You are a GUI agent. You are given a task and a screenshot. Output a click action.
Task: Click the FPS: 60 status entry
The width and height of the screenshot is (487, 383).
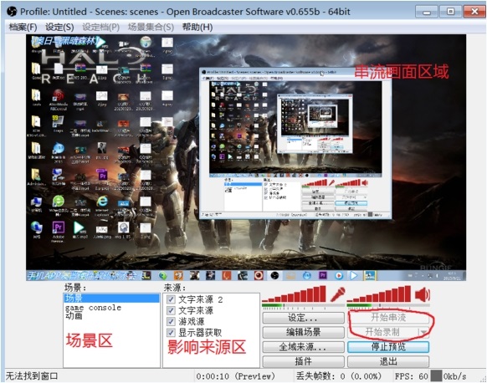pyautogui.click(x=411, y=376)
